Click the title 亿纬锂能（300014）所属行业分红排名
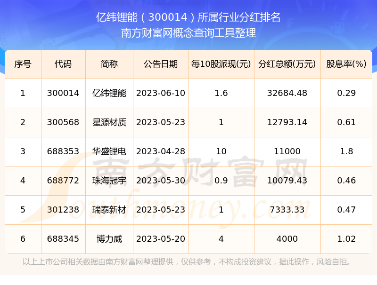The image size is (377, 285). 188,17
